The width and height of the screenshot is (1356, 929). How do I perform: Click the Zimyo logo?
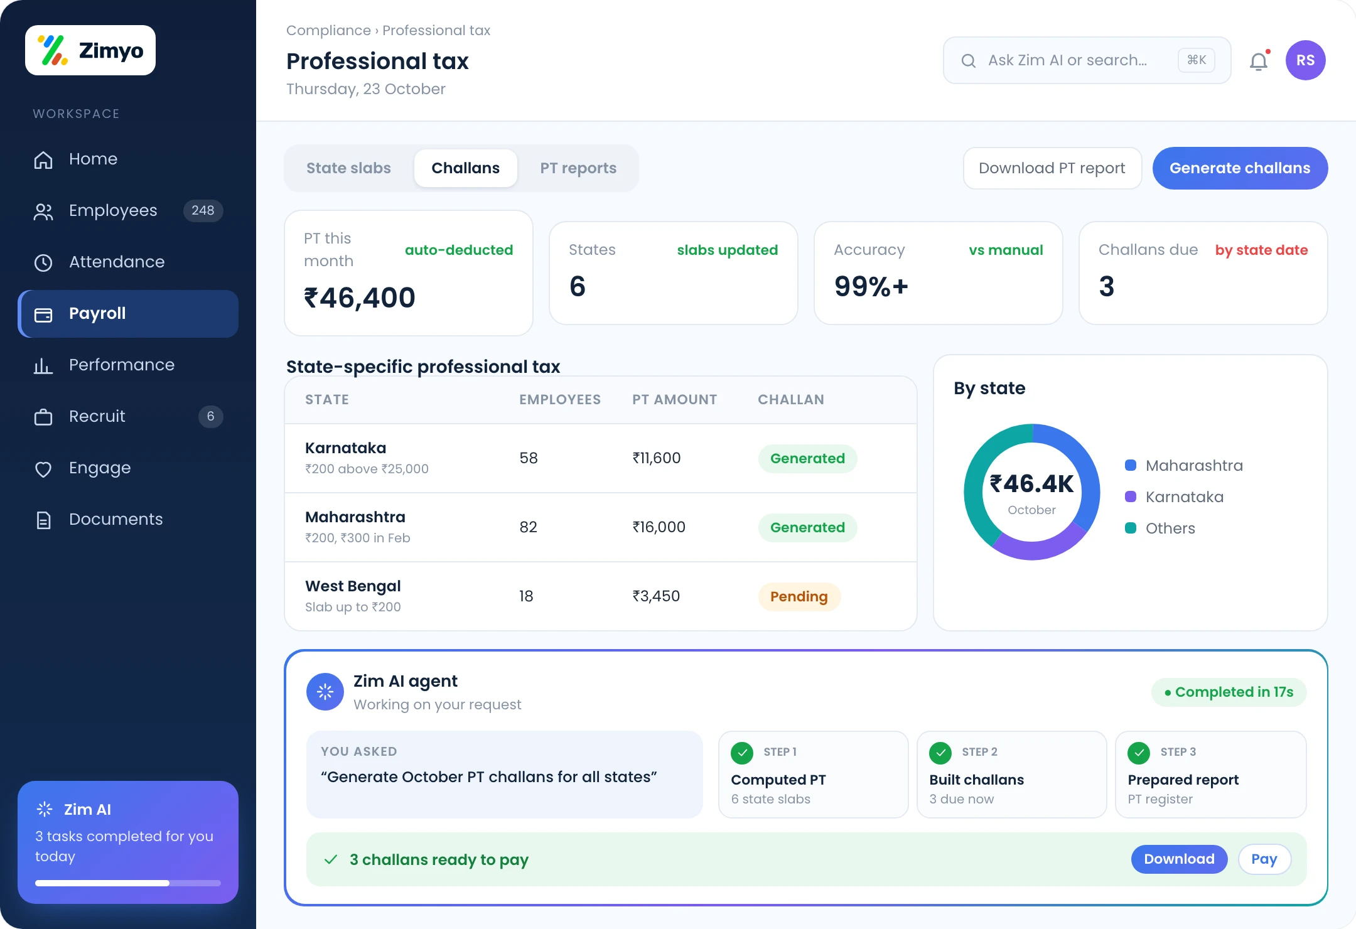[90, 50]
